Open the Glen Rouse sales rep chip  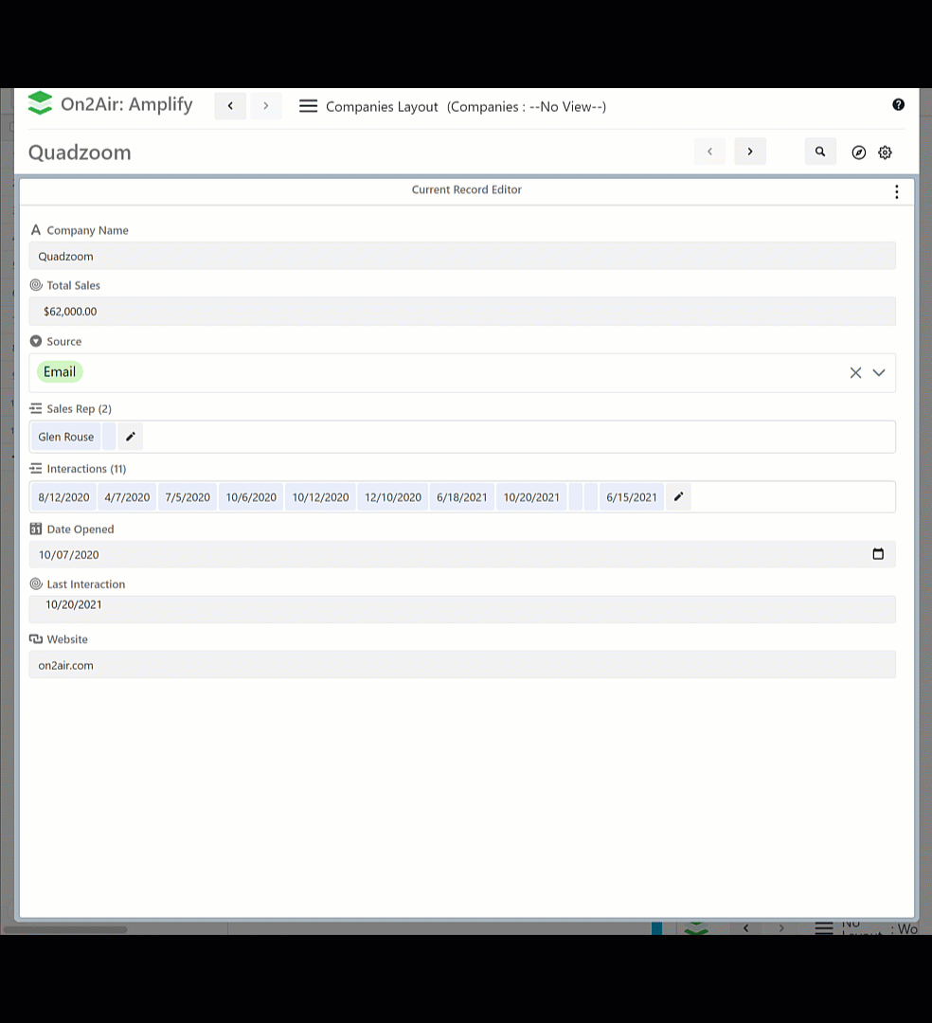click(66, 437)
